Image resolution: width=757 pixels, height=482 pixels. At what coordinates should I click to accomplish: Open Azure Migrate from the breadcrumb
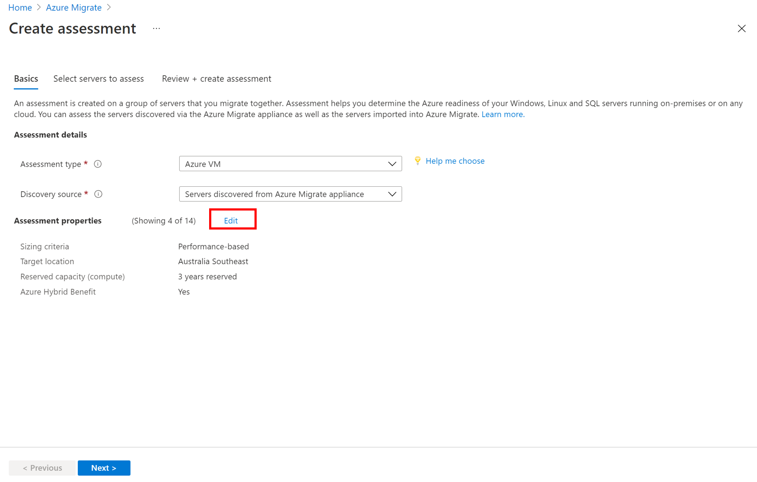[73, 7]
